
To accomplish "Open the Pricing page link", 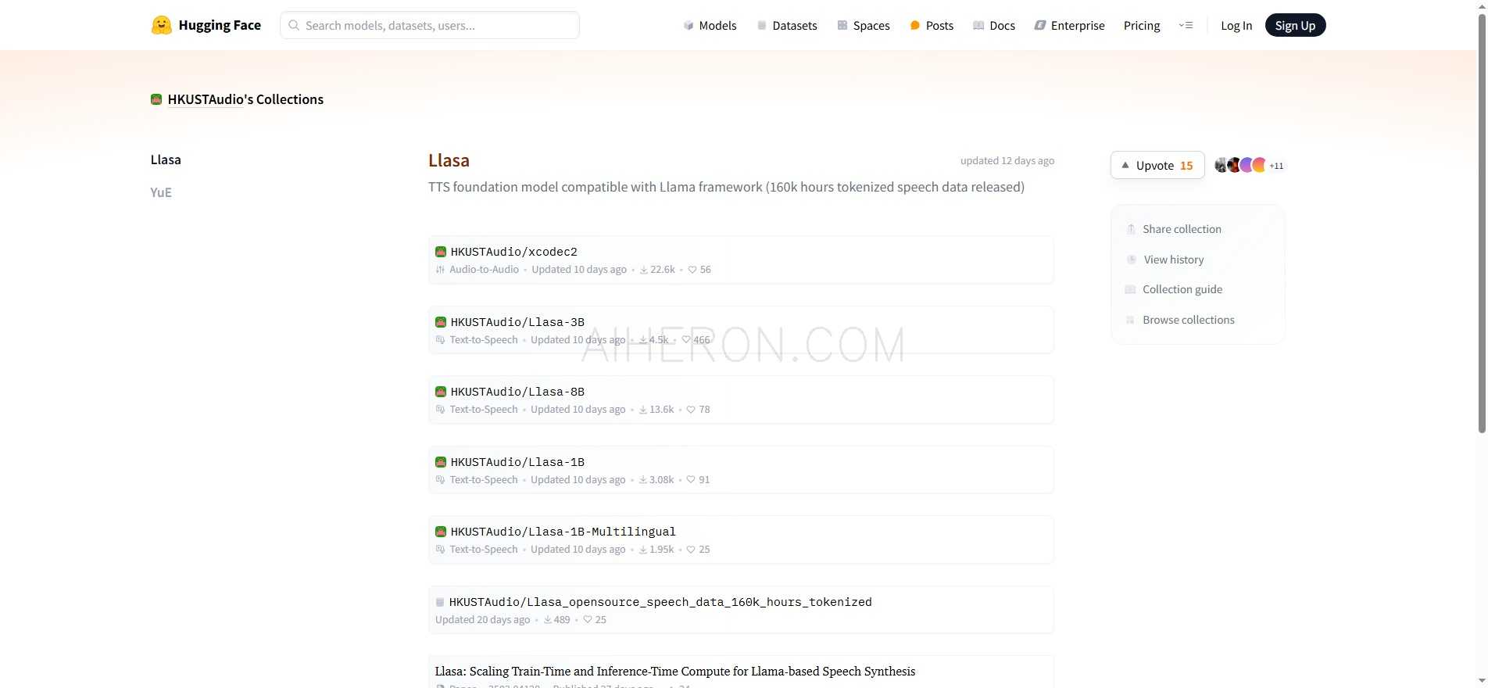I will [x=1142, y=25].
